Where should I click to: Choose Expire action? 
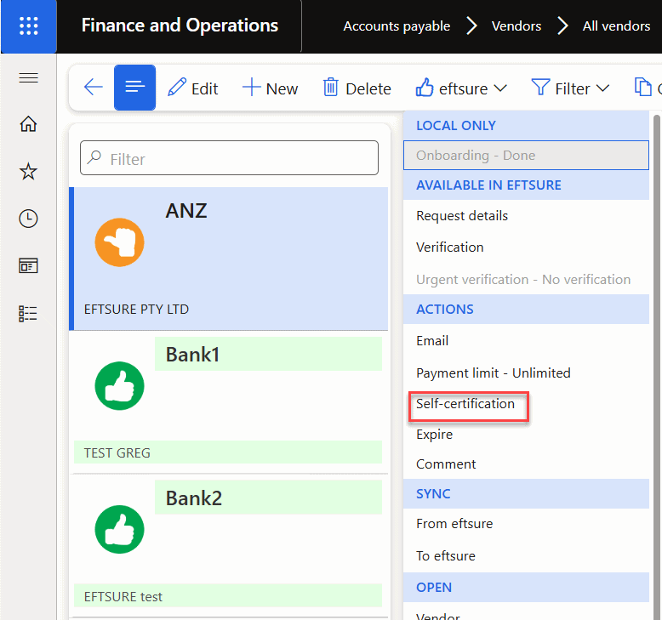pyautogui.click(x=526, y=435)
